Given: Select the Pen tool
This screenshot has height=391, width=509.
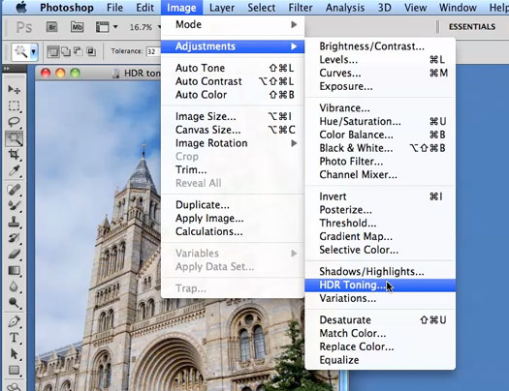Looking at the screenshot, I should 14,321.
